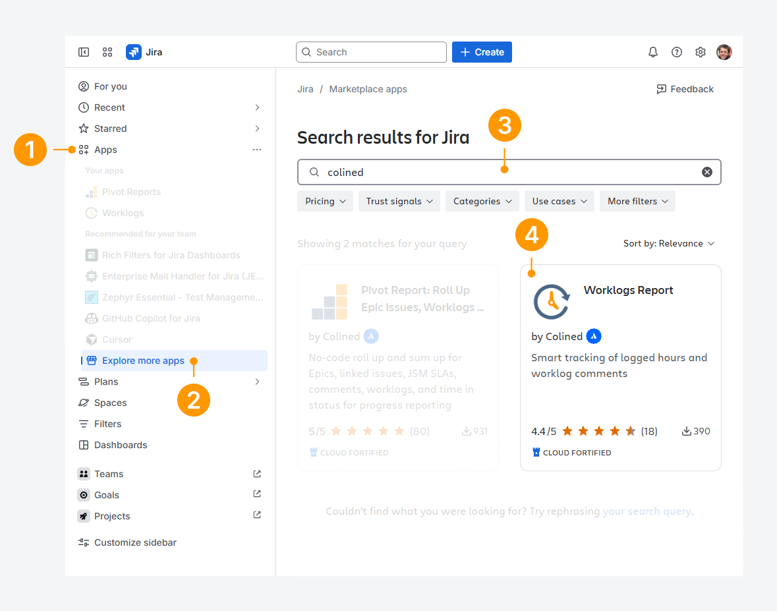This screenshot has width=777, height=611.
Task: Open the Categories filter dropdown
Action: tap(482, 201)
